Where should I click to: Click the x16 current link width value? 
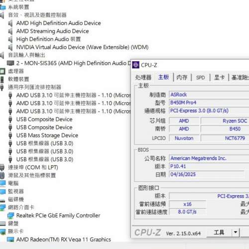187,204
